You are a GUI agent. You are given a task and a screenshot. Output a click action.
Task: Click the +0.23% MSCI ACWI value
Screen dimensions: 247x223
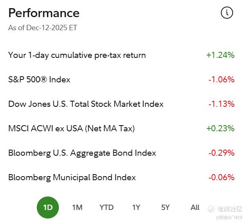point(220,128)
